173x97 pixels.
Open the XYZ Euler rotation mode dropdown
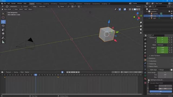tap(163, 45)
